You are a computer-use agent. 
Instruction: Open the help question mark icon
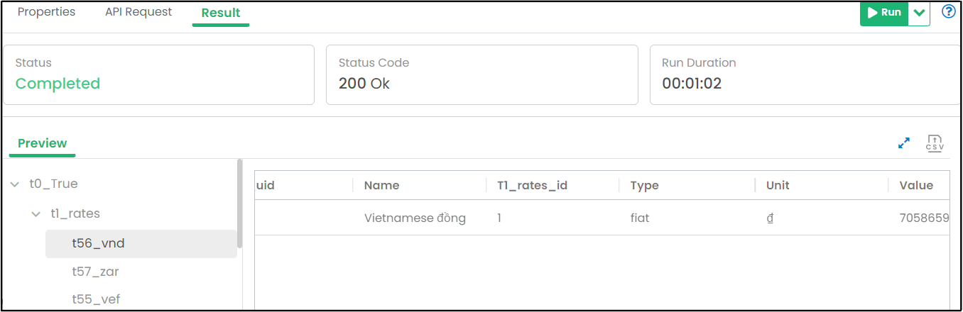948,12
